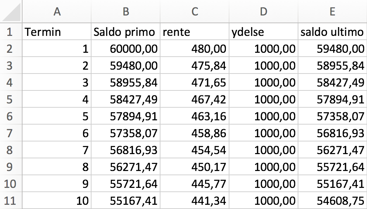Select rente cell showing 441,34
The image size is (367, 209).
pyautogui.click(x=195, y=200)
